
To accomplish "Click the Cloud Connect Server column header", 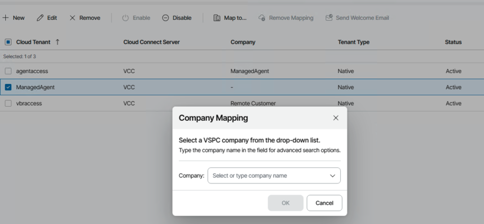I will (151, 42).
